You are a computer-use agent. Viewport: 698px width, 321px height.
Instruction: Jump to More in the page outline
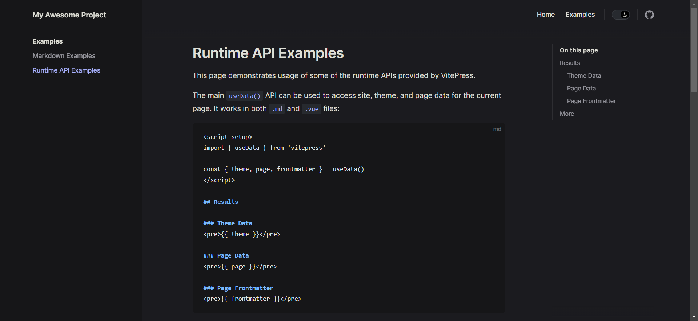[567, 114]
